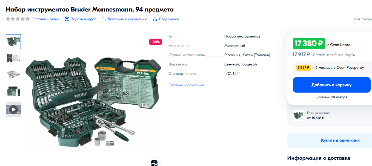The height and width of the screenshot is (166, 372).
Task: Click the green 17 380 ₽ Ozon Card price
Action: point(309,44)
